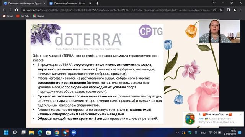This screenshot has height=137, width=245.
Task: Bookmark this page with star icon
Action: (x=221, y=10)
